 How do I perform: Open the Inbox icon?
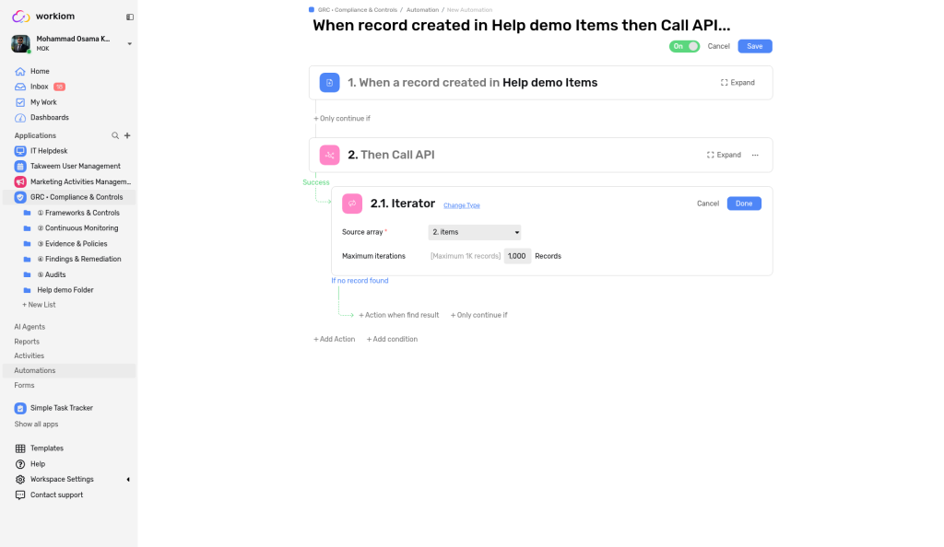[x=20, y=87]
